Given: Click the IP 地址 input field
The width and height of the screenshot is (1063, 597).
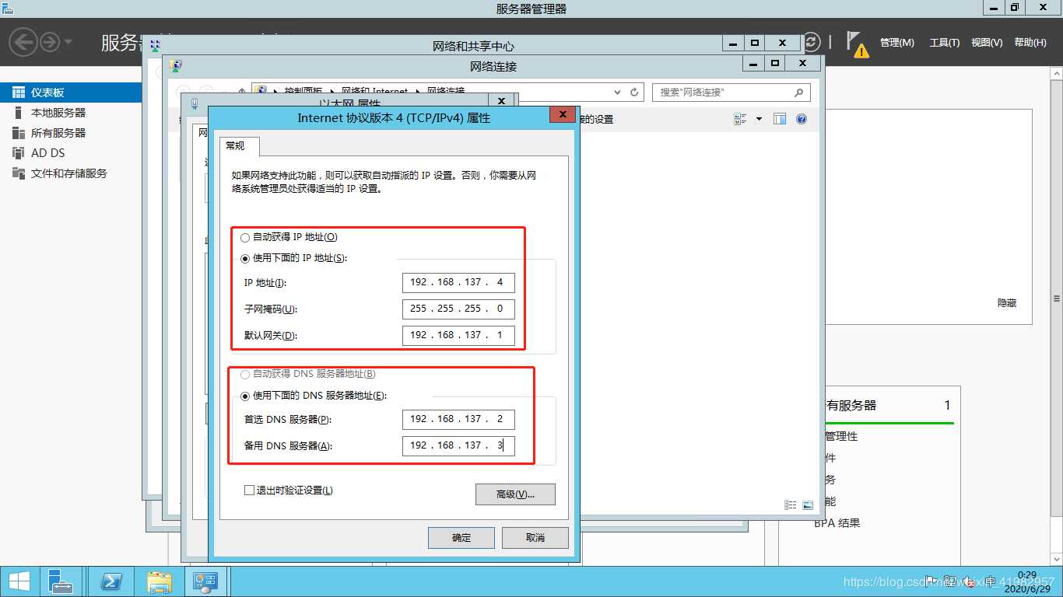Looking at the screenshot, I should click(458, 283).
